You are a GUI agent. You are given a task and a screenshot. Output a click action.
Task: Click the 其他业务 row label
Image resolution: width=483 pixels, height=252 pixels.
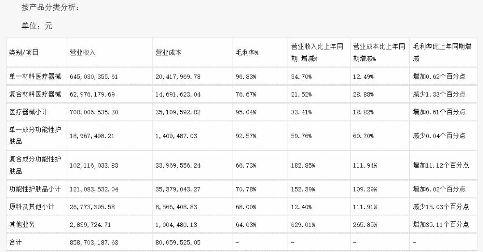tap(22, 224)
